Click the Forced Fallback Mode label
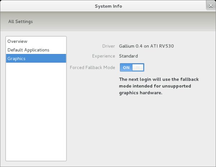Screen dimensions: 216x167 pos(92,67)
